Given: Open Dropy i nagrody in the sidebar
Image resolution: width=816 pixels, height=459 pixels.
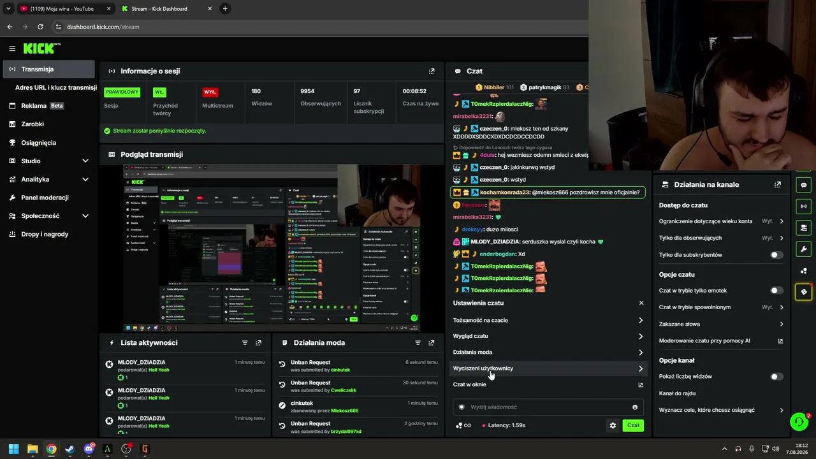Looking at the screenshot, I should (x=49, y=234).
